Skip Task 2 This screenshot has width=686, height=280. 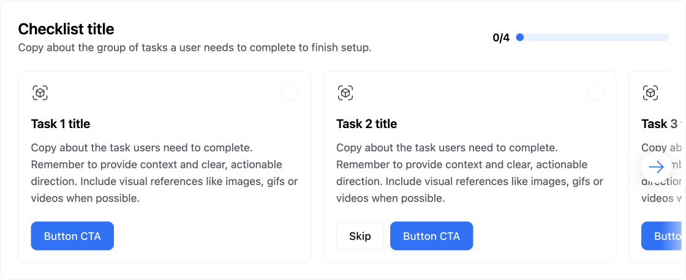click(360, 236)
